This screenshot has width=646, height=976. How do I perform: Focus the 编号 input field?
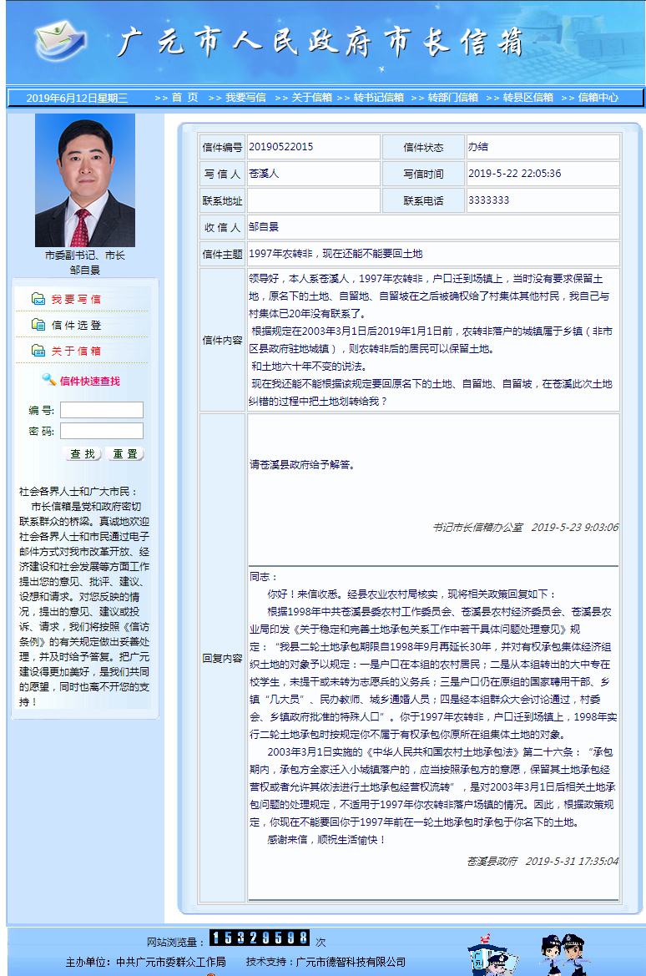tap(102, 410)
